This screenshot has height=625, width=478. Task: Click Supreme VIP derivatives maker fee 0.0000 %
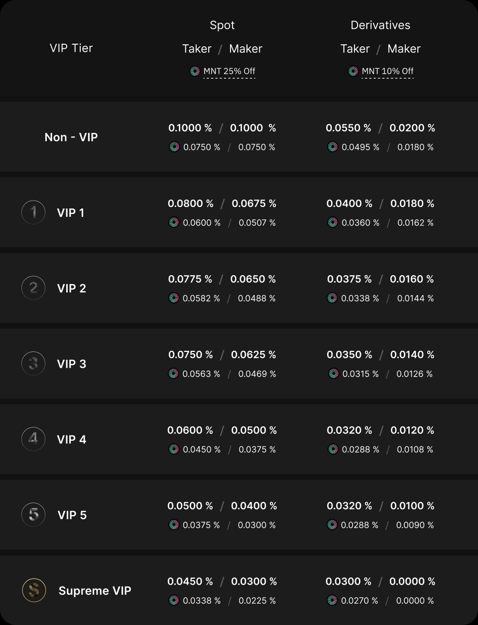pos(412,581)
